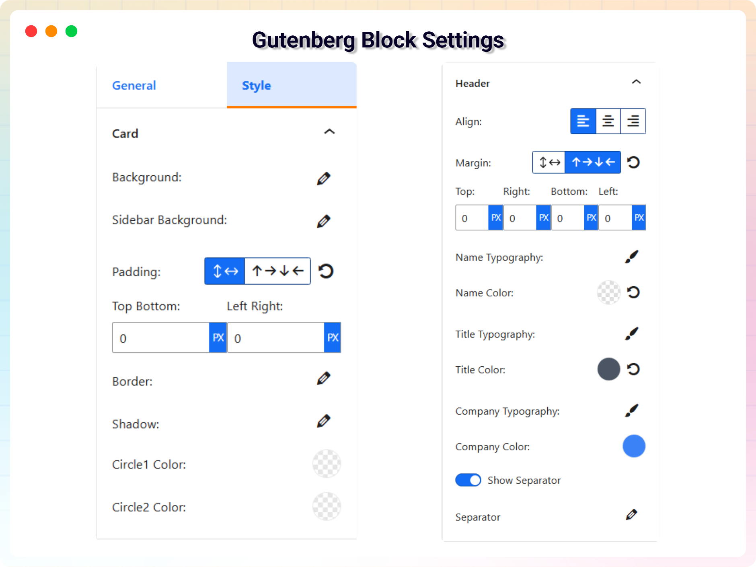Open the Sidebar Background pencil editor
This screenshot has width=756, height=567.
coord(323,221)
